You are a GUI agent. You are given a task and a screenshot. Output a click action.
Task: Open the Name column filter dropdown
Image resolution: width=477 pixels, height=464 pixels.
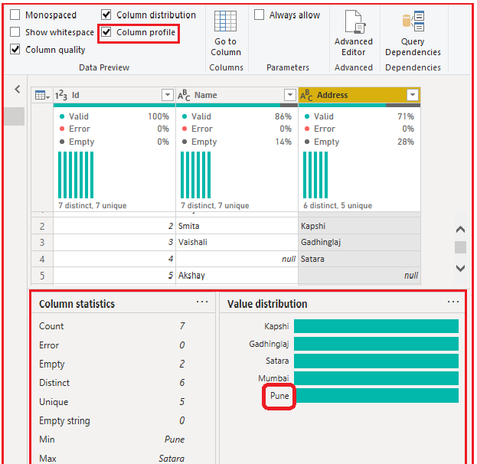[x=290, y=95]
